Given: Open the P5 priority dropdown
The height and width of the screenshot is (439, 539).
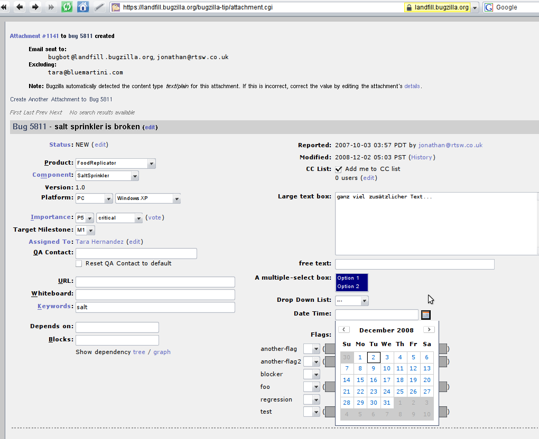Looking at the screenshot, I should click(85, 218).
